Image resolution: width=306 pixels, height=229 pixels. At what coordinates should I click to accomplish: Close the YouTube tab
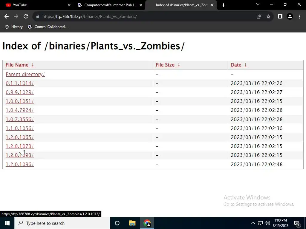pos(69,5)
